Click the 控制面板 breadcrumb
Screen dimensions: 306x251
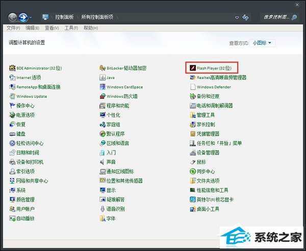[x=64, y=17]
